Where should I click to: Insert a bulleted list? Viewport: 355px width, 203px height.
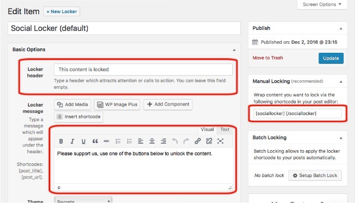point(118,141)
